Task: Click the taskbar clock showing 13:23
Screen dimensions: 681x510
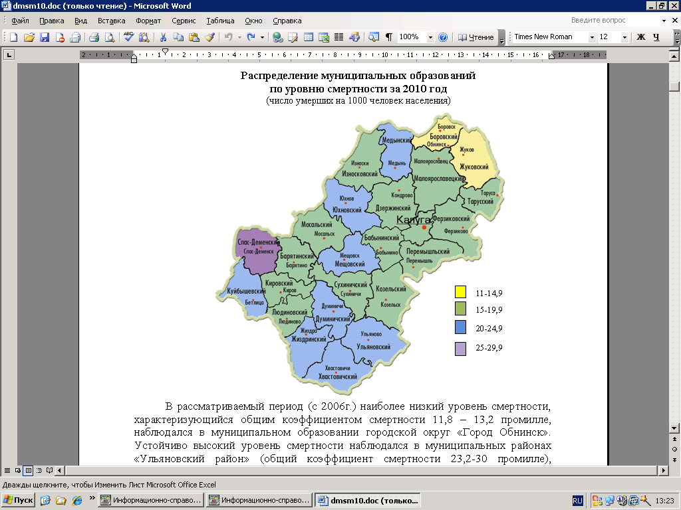Action: (x=664, y=501)
